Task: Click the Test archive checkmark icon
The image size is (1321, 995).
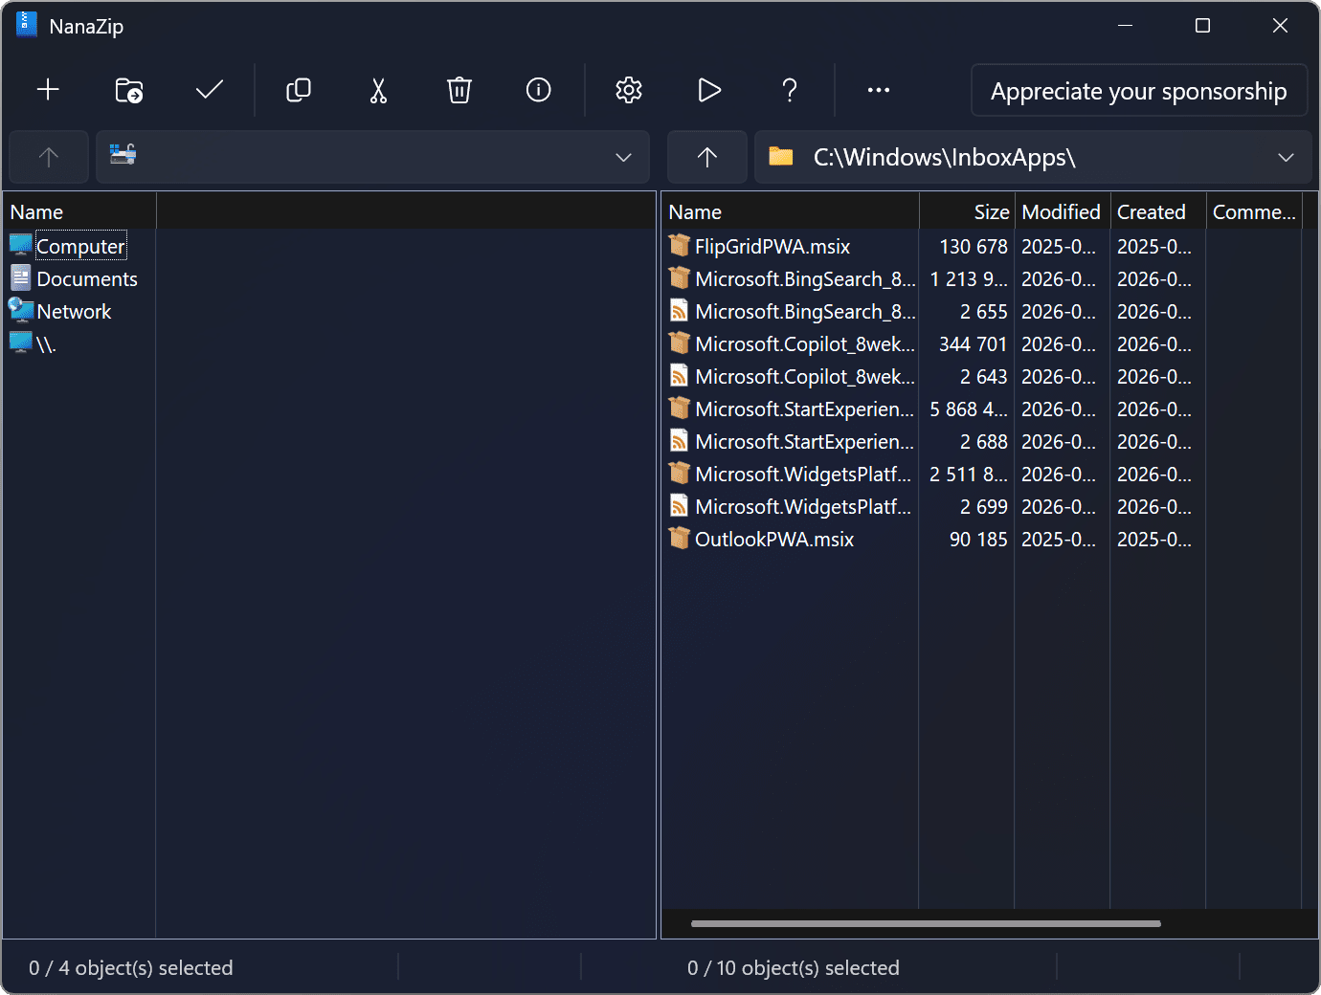Action: (x=209, y=90)
